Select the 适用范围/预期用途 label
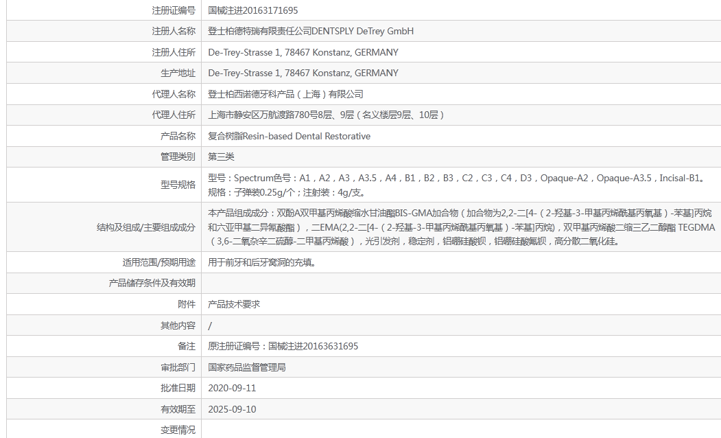 click(x=159, y=262)
